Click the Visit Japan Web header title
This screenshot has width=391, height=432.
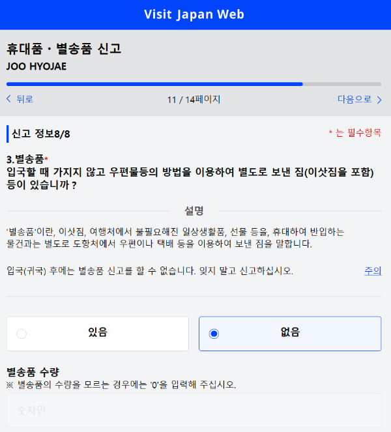click(194, 14)
